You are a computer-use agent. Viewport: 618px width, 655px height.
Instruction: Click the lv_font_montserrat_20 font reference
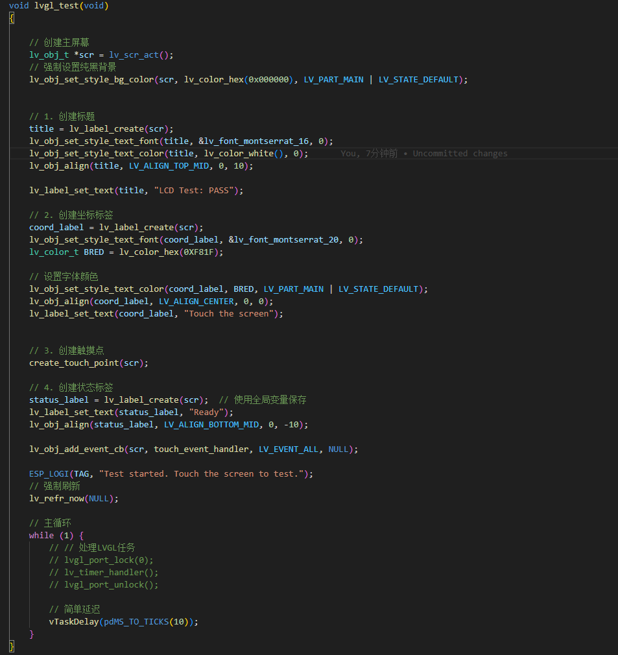(x=287, y=240)
